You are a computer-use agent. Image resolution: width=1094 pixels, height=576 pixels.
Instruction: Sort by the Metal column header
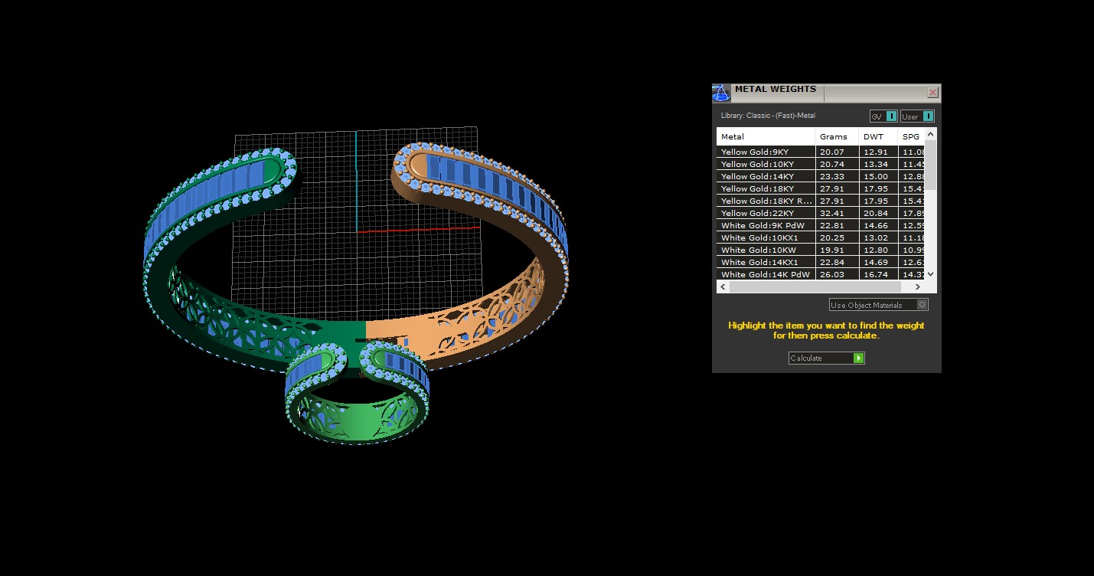tap(766, 136)
